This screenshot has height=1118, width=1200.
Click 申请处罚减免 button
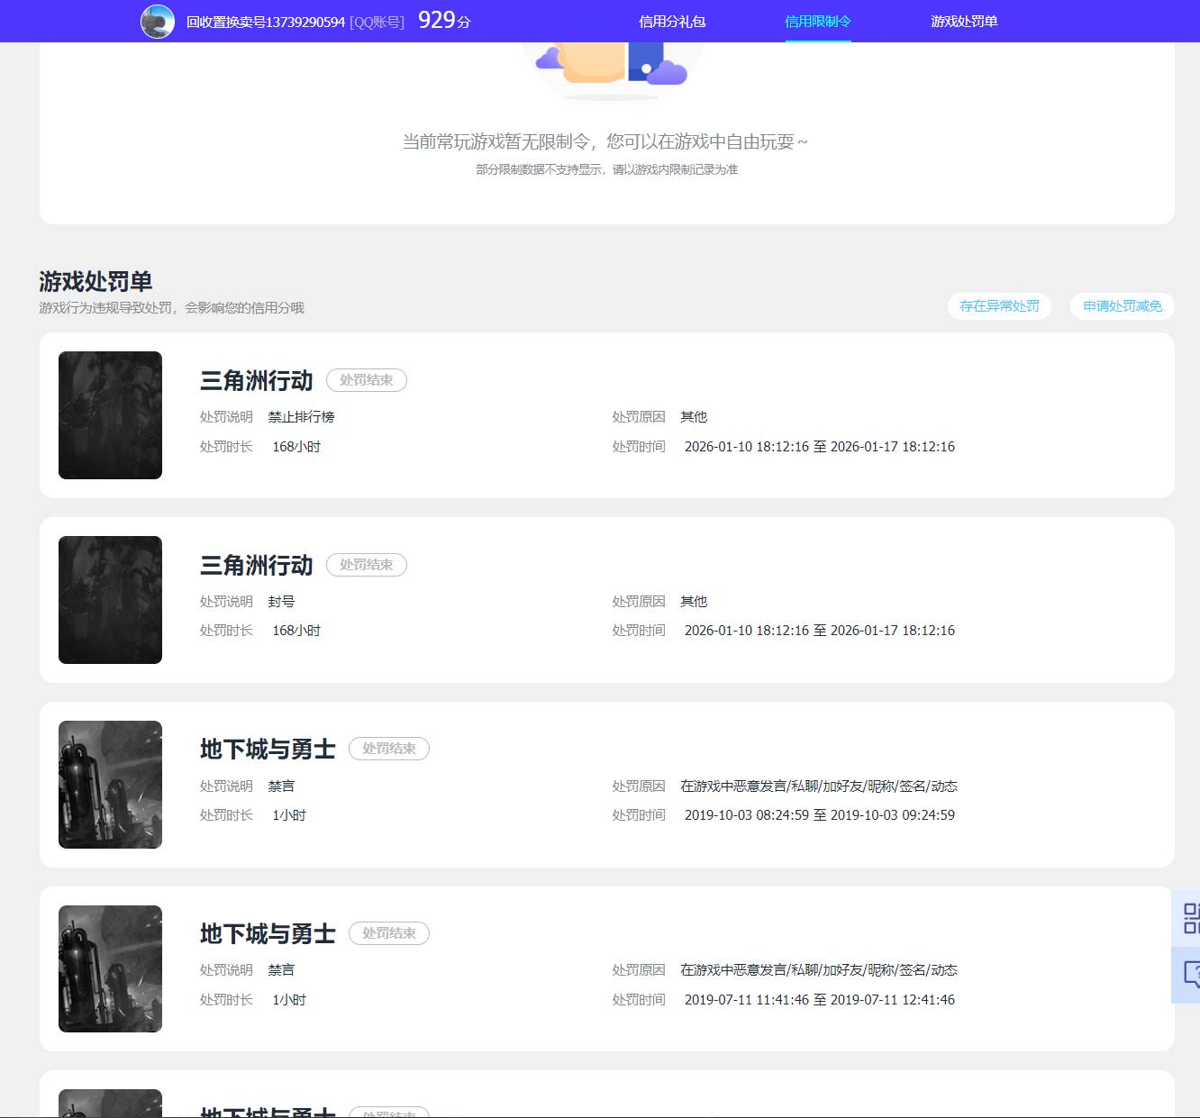click(x=1123, y=306)
